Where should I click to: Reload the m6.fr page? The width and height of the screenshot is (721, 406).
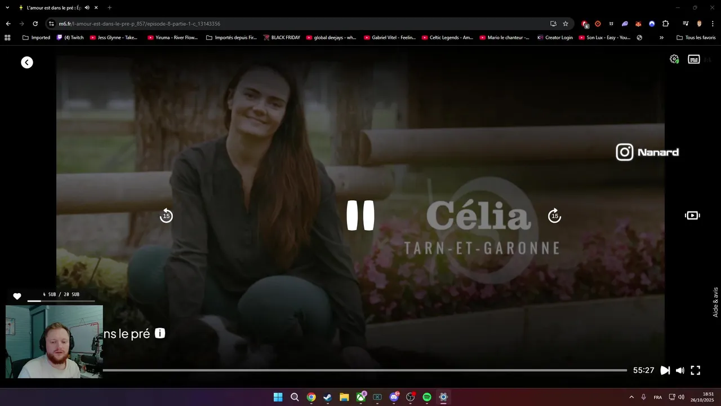tap(35, 24)
